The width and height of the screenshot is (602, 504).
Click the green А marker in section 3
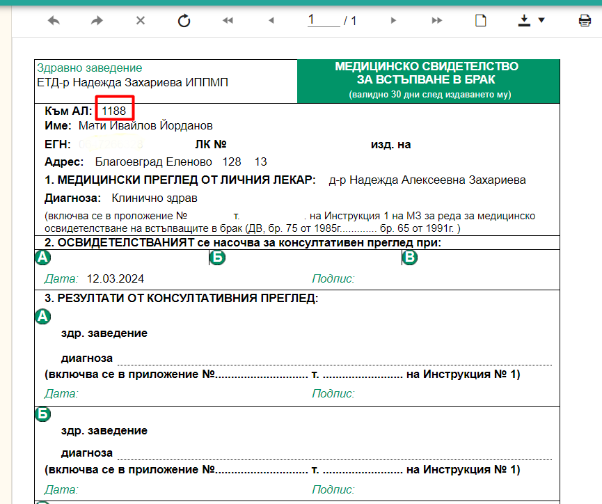pos(42,317)
